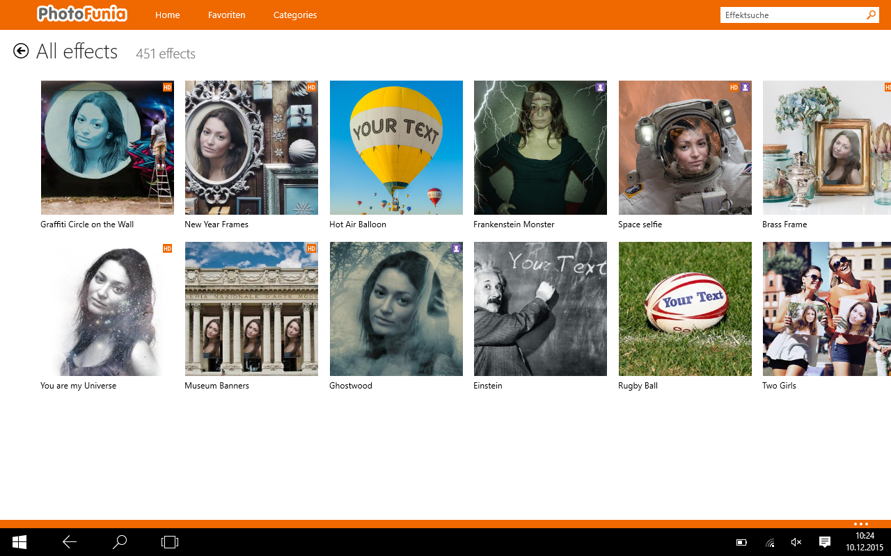The height and width of the screenshot is (556, 891).
Task: Click the HD badge on Space selfie
Action: click(x=734, y=88)
